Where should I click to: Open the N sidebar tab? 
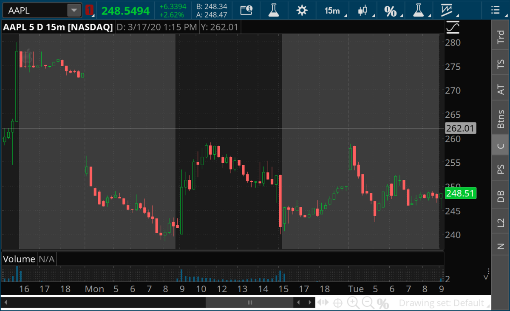(501, 246)
